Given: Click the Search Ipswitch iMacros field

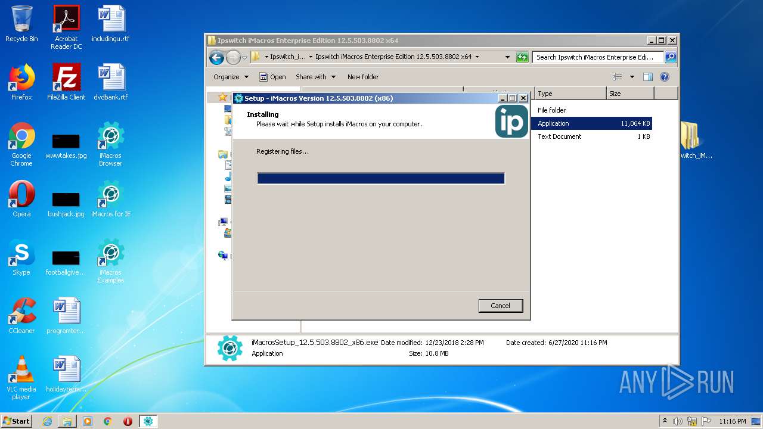Looking at the screenshot, I should tap(598, 57).
